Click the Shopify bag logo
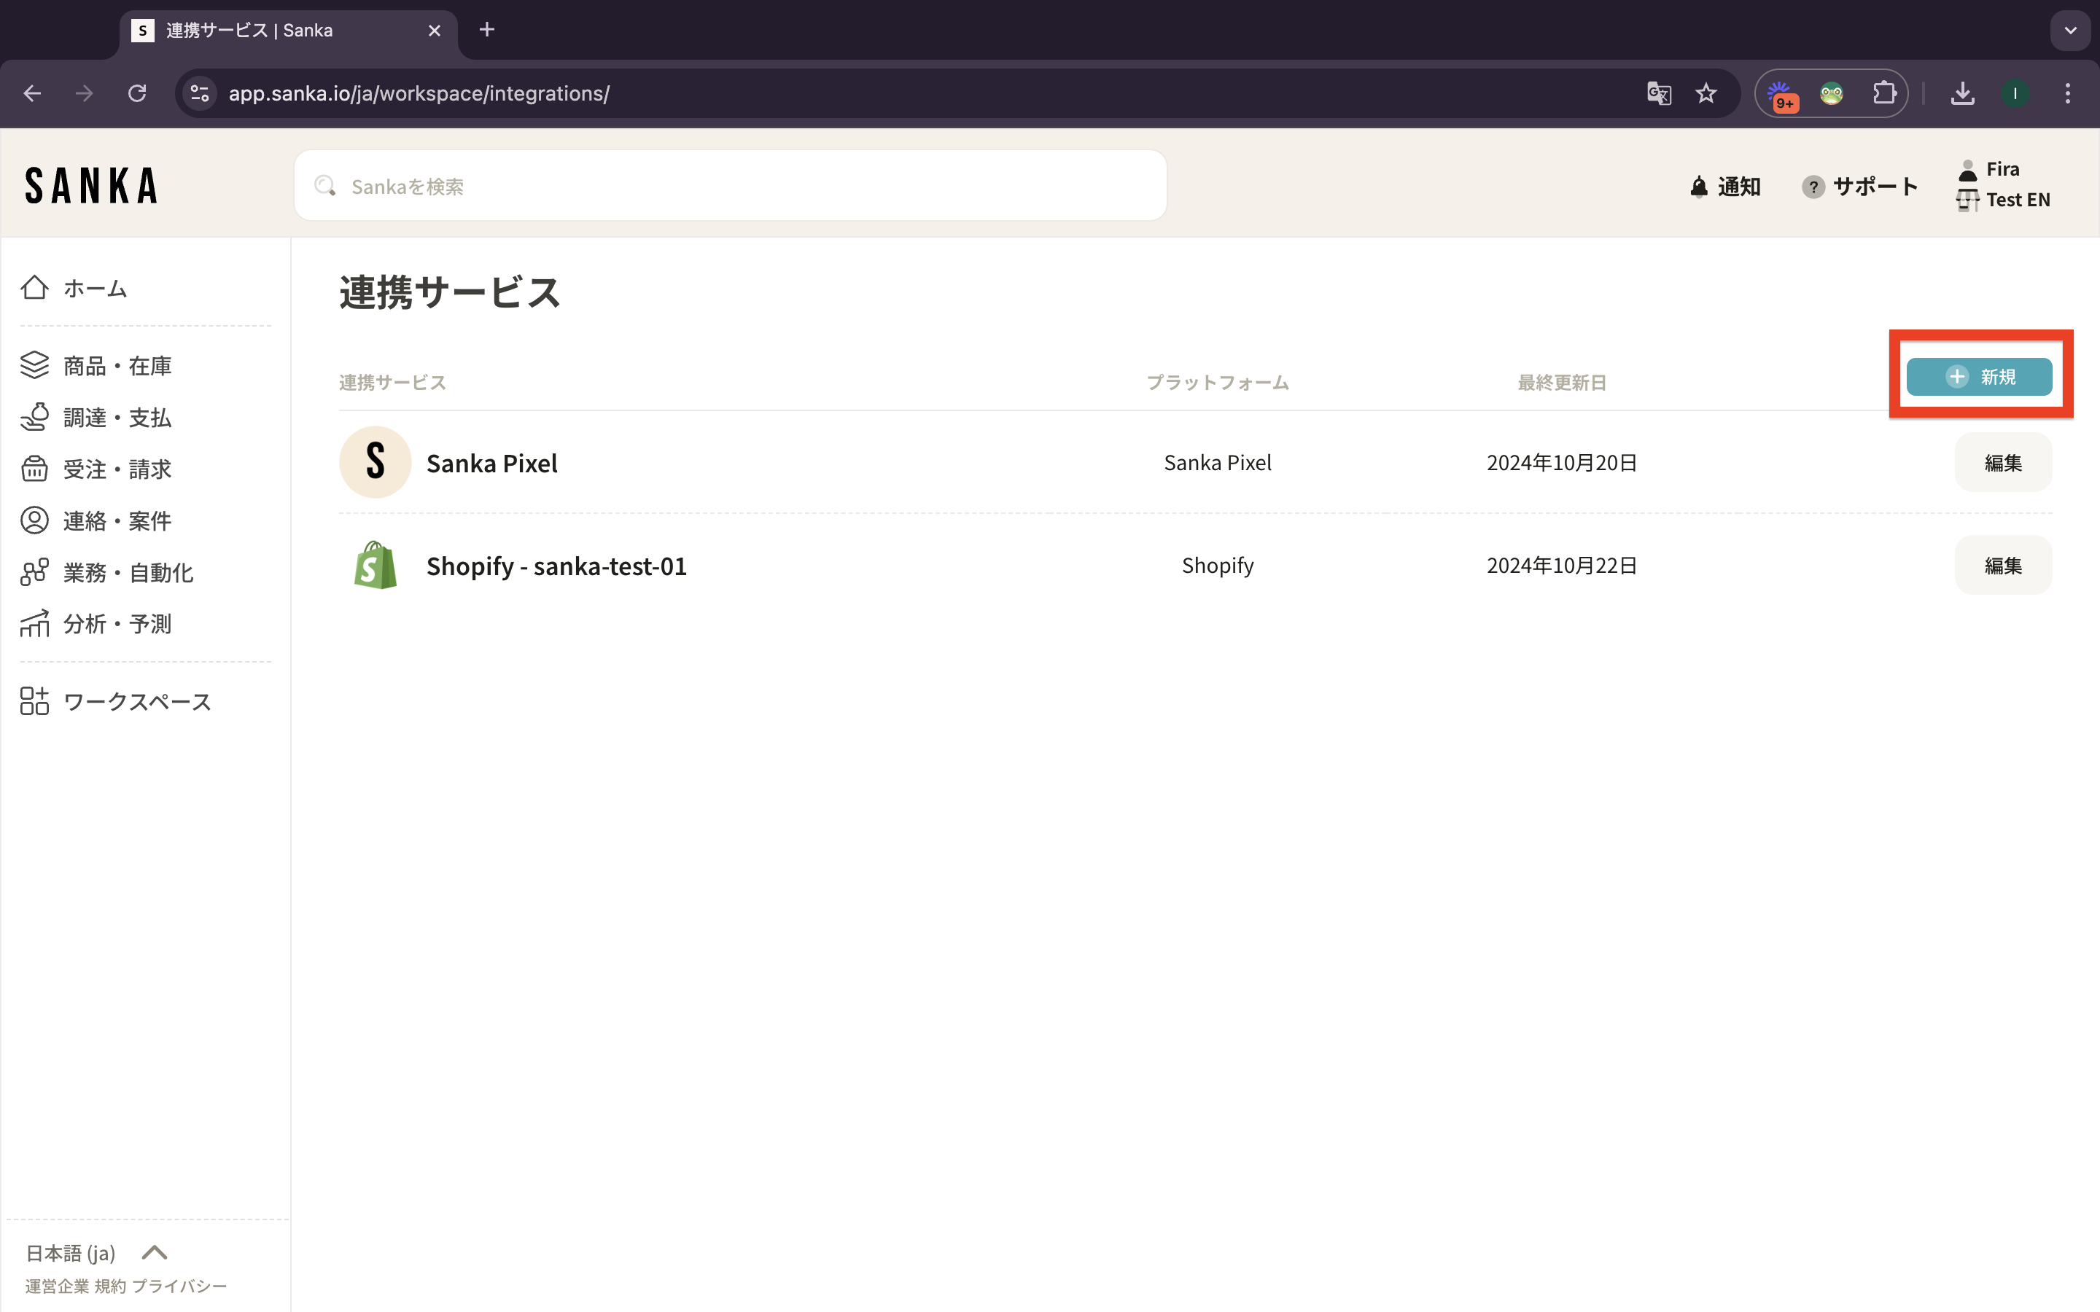The height and width of the screenshot is (1312, 2100). coord(375,566)
